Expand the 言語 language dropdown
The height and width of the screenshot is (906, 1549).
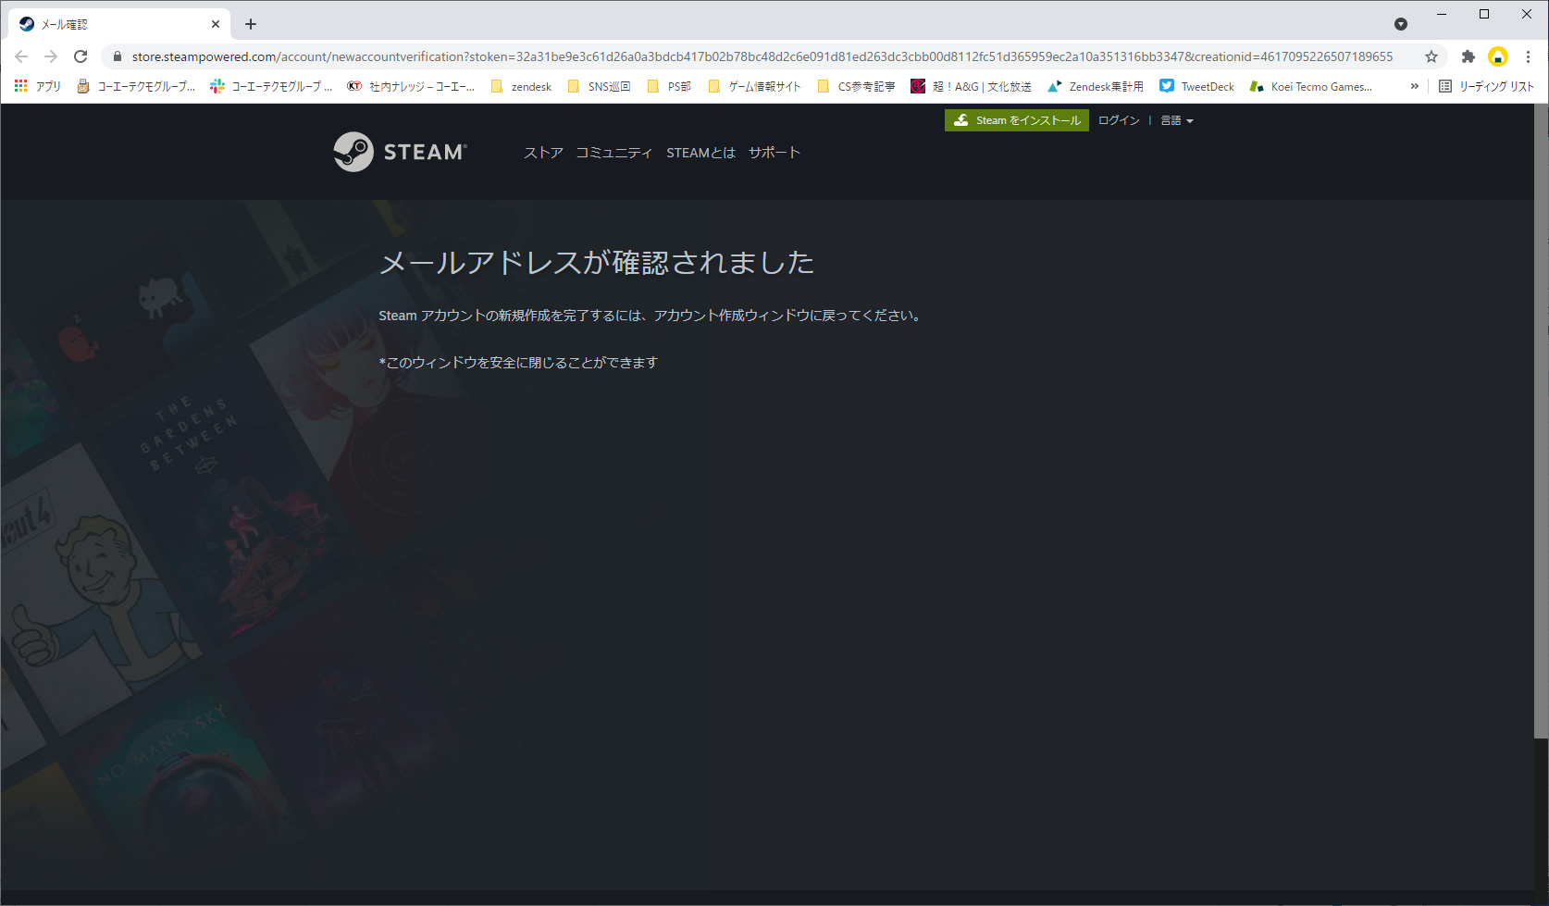pos(1176,120)
